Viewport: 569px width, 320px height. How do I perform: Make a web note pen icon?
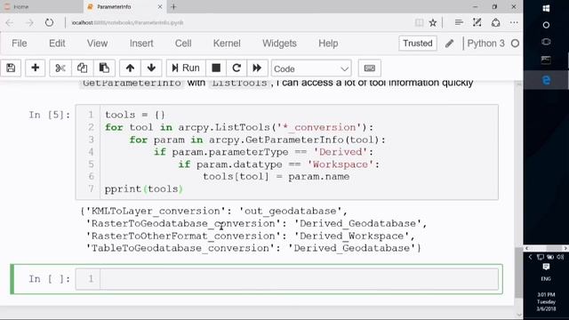[477, 23]
